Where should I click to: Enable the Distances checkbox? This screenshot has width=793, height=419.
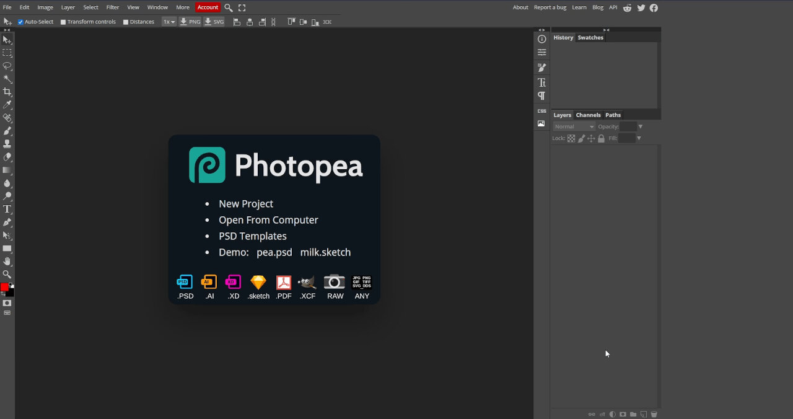[126, 21]
